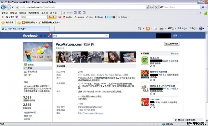Click the Print icon in command bar
The image size is (208, 126).
pos(161,28)
